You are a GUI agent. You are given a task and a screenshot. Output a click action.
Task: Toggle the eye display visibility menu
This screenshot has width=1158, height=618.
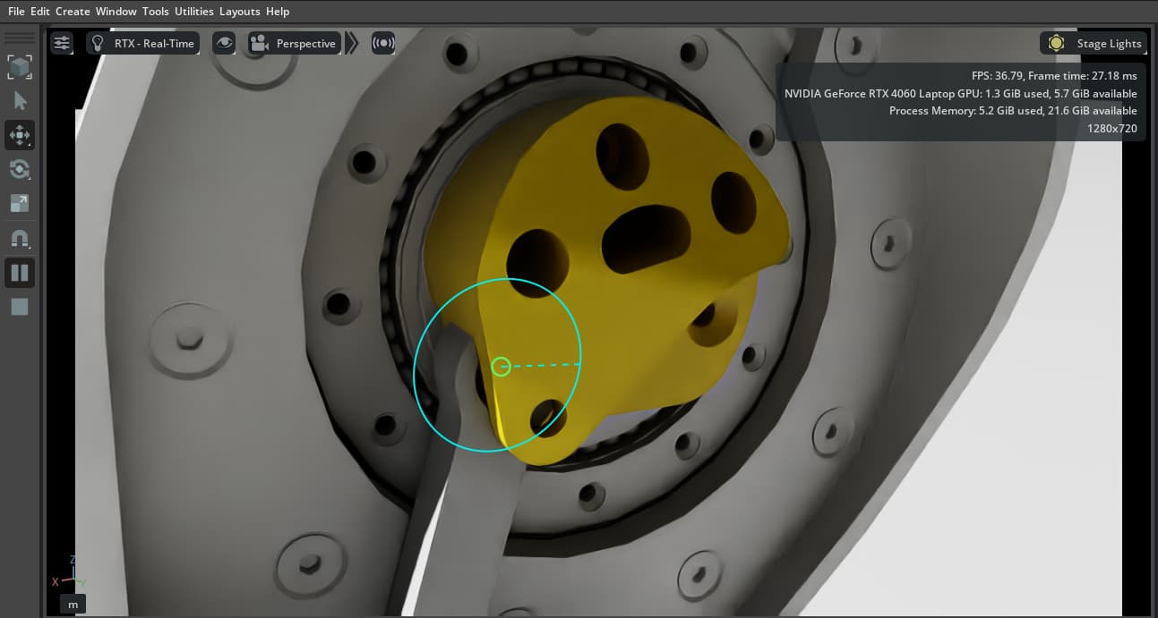pos(224,43)
